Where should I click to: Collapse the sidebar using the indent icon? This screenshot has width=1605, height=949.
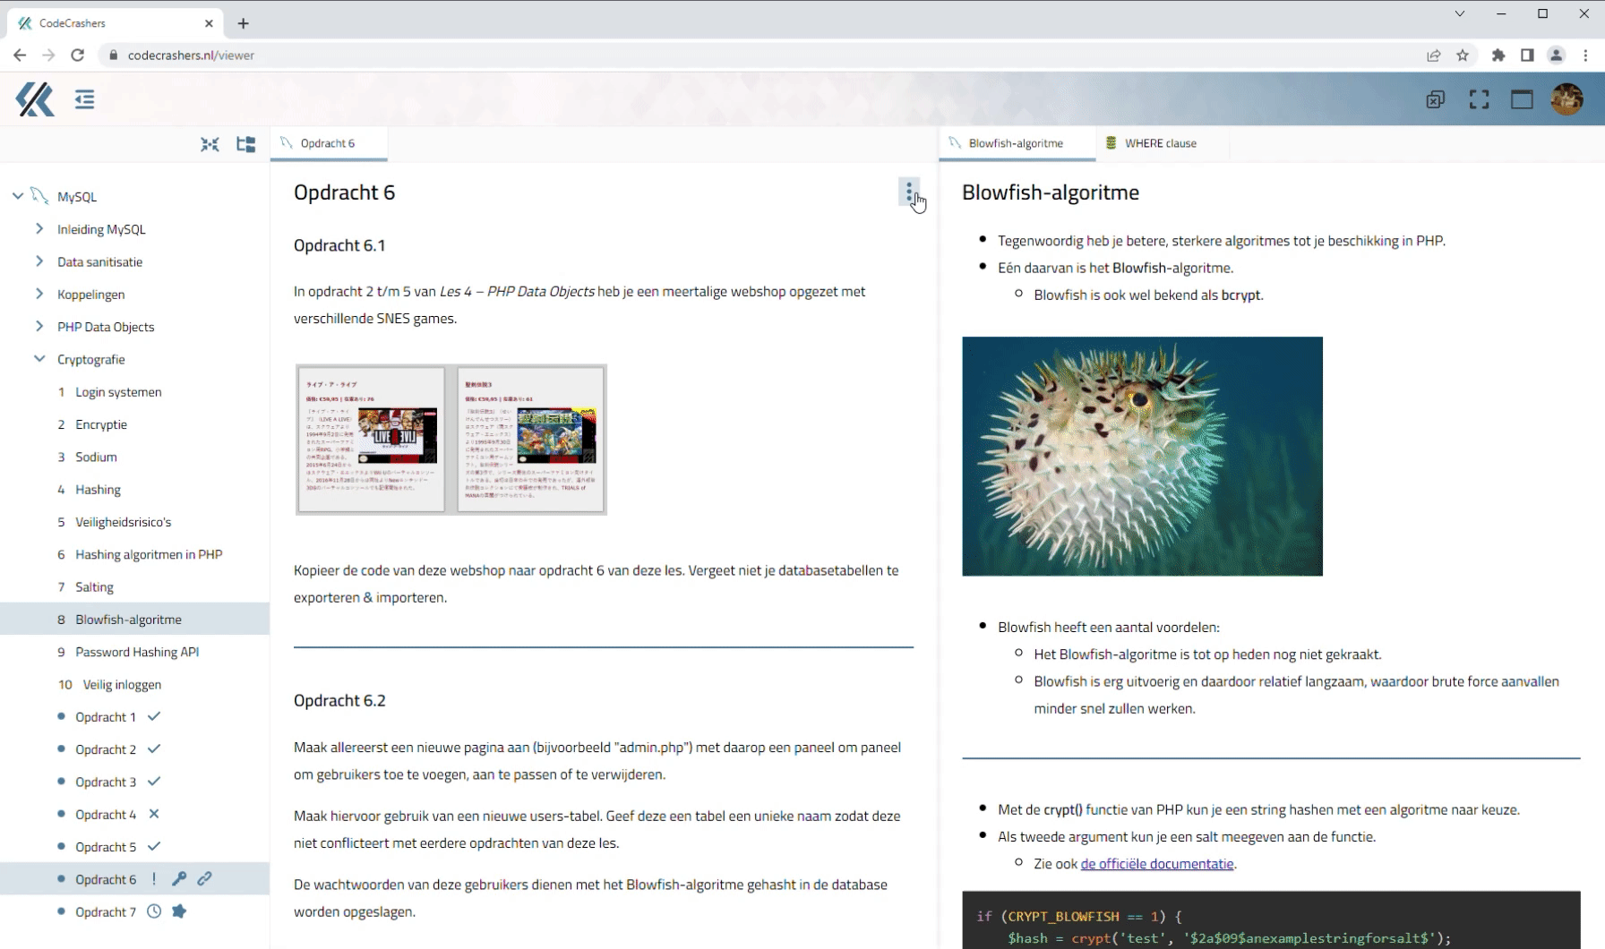tap(84, 99)
